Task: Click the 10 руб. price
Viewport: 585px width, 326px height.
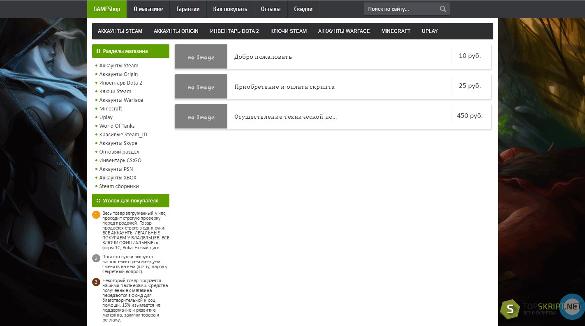Action: pyautogui.click(x=470, y=55)
